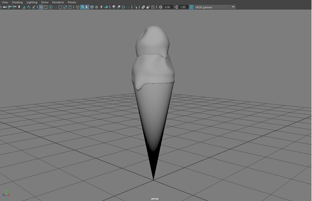Image resolution: width=312 pixels, height=201 pixels.
Task: Toggle the View Transform button
Action: click(x=192, y=7)
